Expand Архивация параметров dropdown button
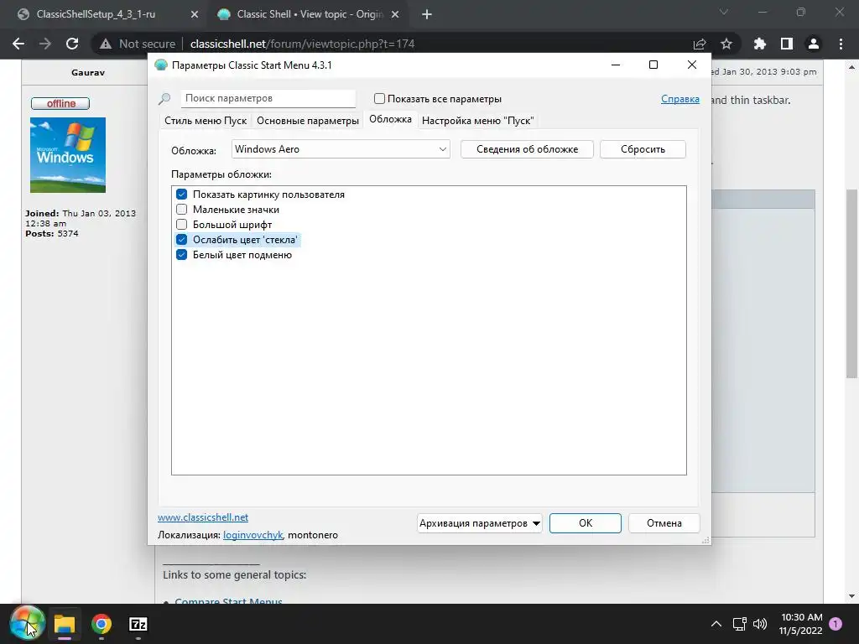The image size is (859, 644). [479, 523]
